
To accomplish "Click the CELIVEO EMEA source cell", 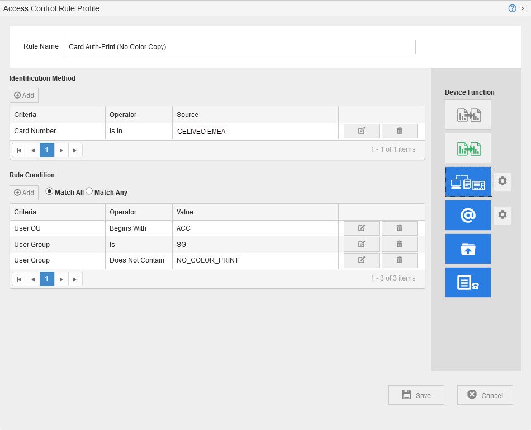I will pyautogui.click(x=255, y=131).
